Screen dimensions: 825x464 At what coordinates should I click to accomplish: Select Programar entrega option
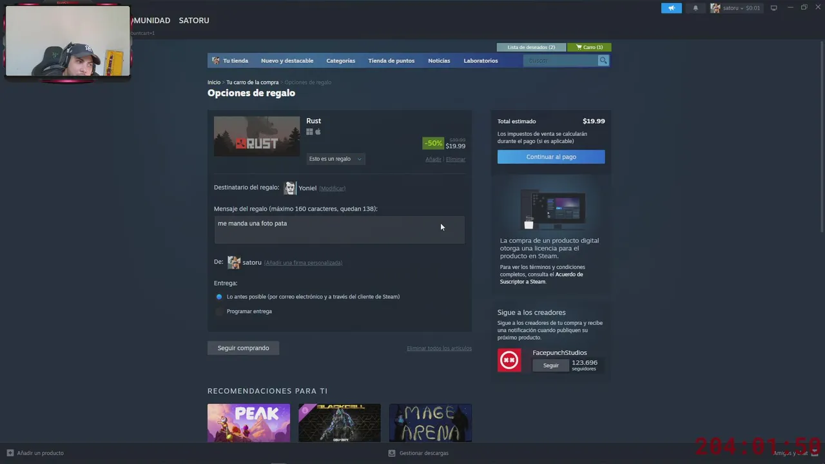(x=219, y=312)
